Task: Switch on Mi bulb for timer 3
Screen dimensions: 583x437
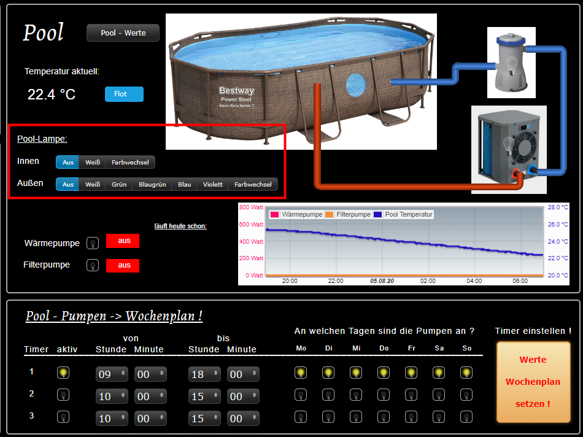Action: 356,417
